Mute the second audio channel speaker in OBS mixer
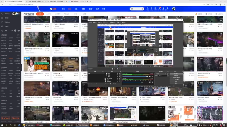 click(150, 82)
